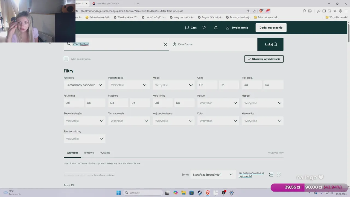The height and width of the screenshot is (197, 350).
Task: Open browser extensions puzzle icon
Action: point(304,11)
